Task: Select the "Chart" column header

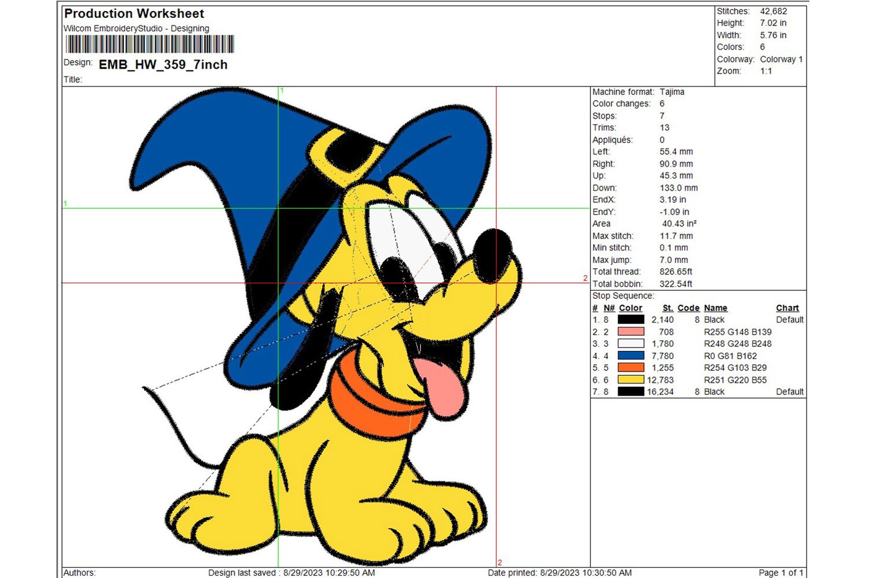Action: point(788,308)
